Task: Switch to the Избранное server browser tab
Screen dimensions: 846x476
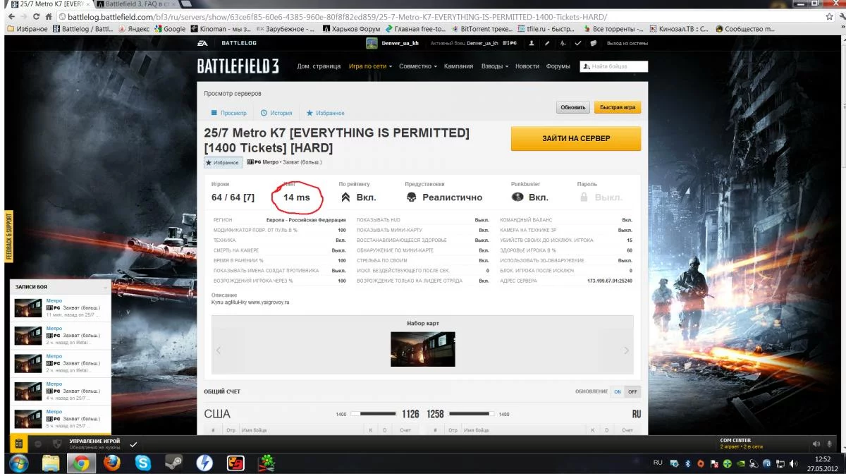Action: [325, 113]
